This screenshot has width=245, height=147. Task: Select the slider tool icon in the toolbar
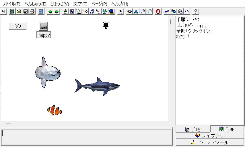[x=79, y=11]
